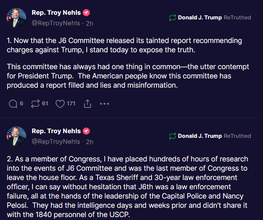Click ReTruthed arrows icon on first post
263x220 pixels.
coord(172,18)
